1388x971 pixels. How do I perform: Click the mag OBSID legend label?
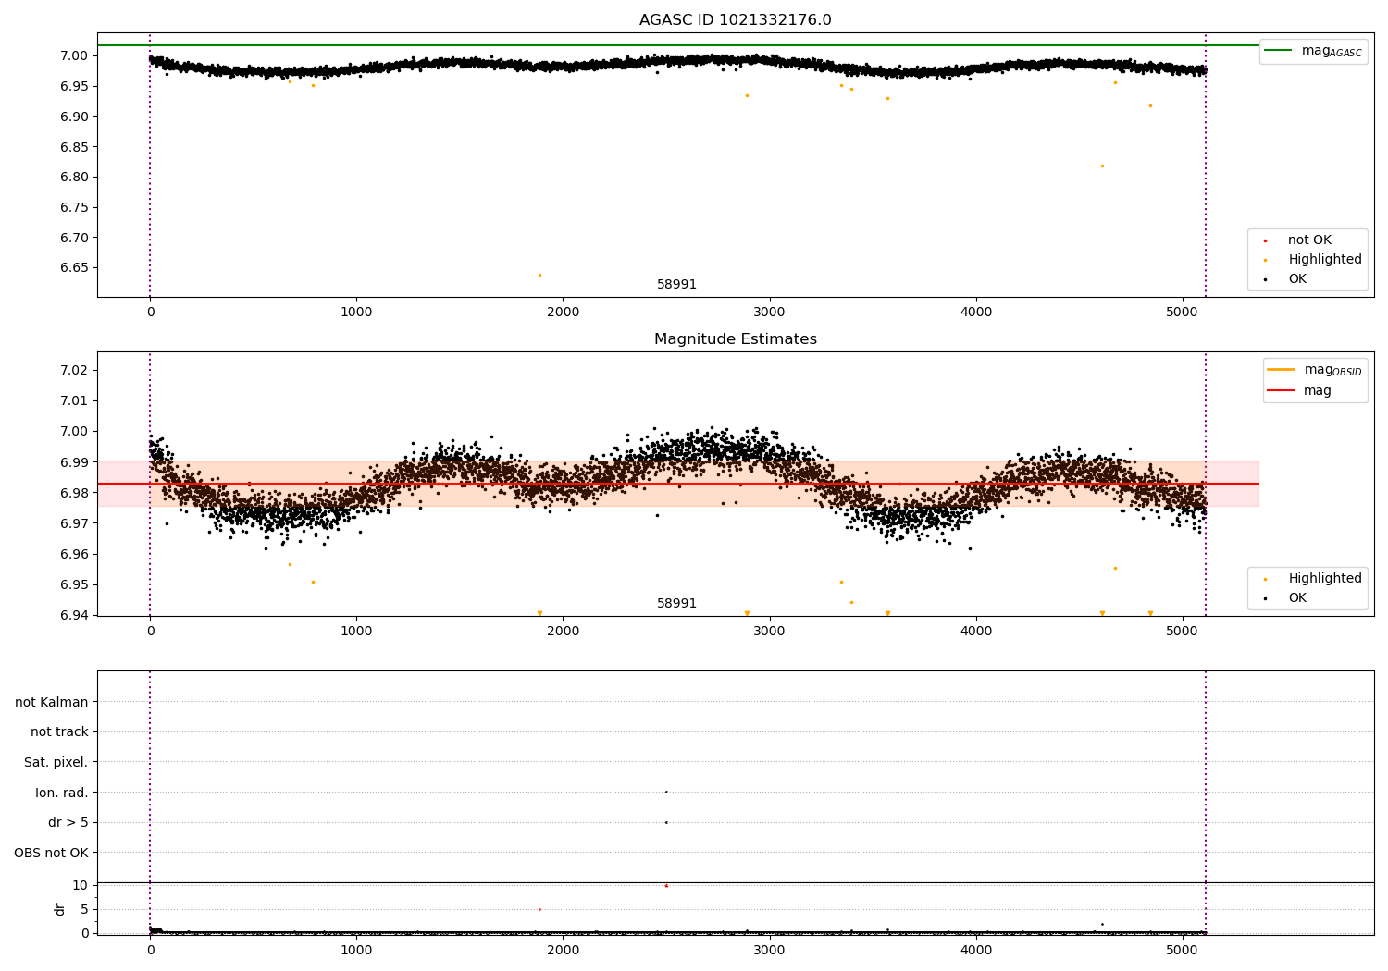pyautogui.click(x=1332, y=370)
